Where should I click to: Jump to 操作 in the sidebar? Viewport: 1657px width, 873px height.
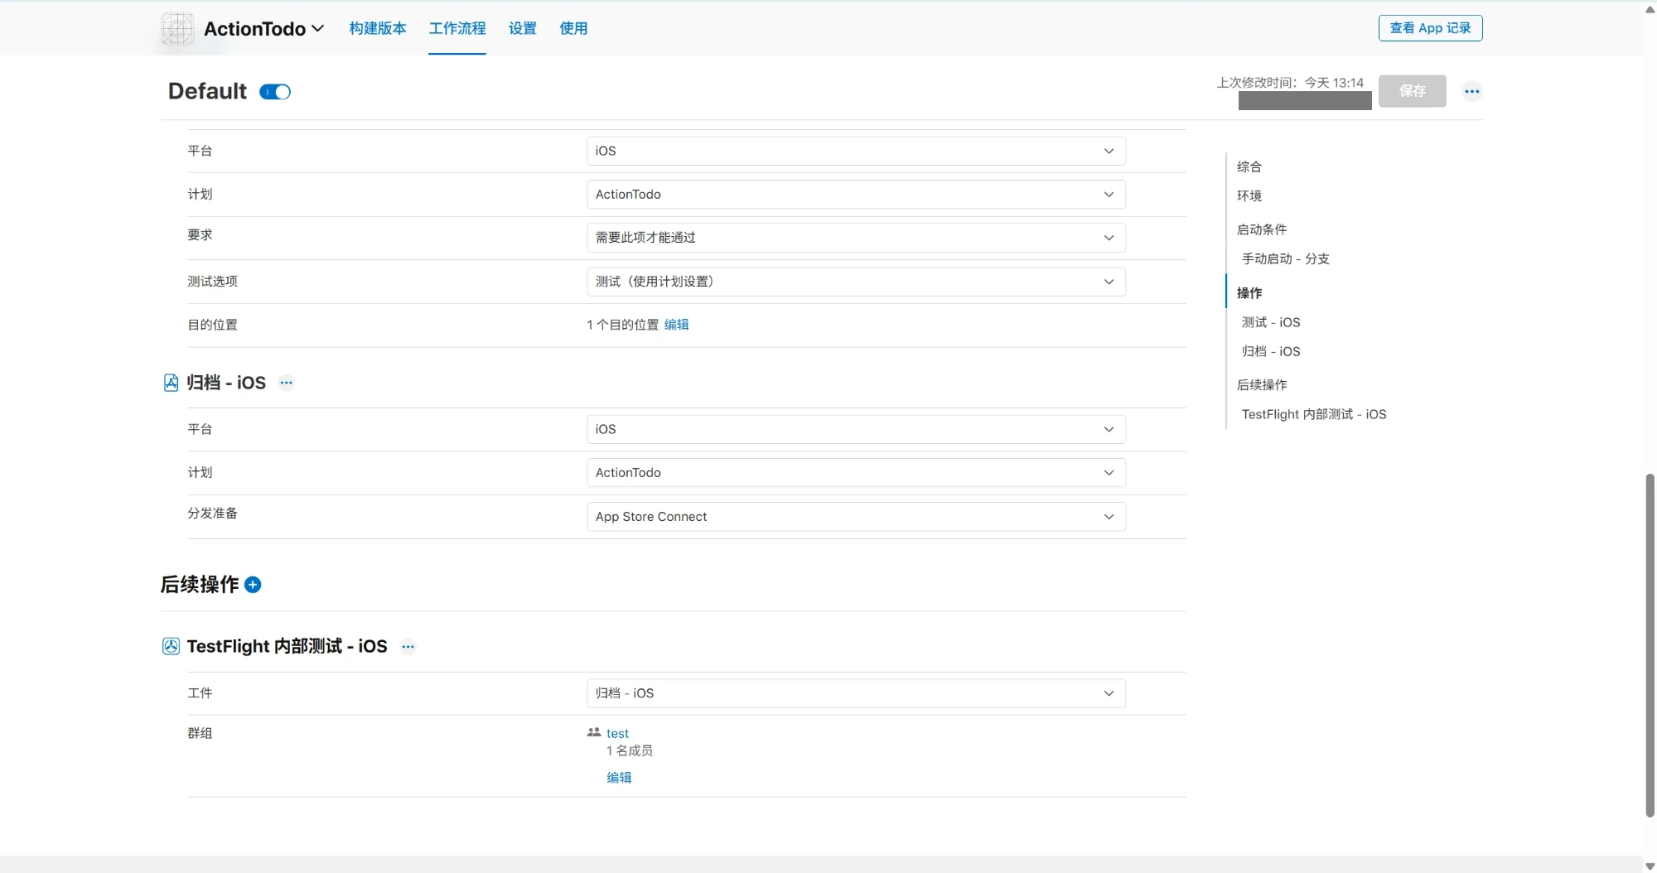(1249, 292)
